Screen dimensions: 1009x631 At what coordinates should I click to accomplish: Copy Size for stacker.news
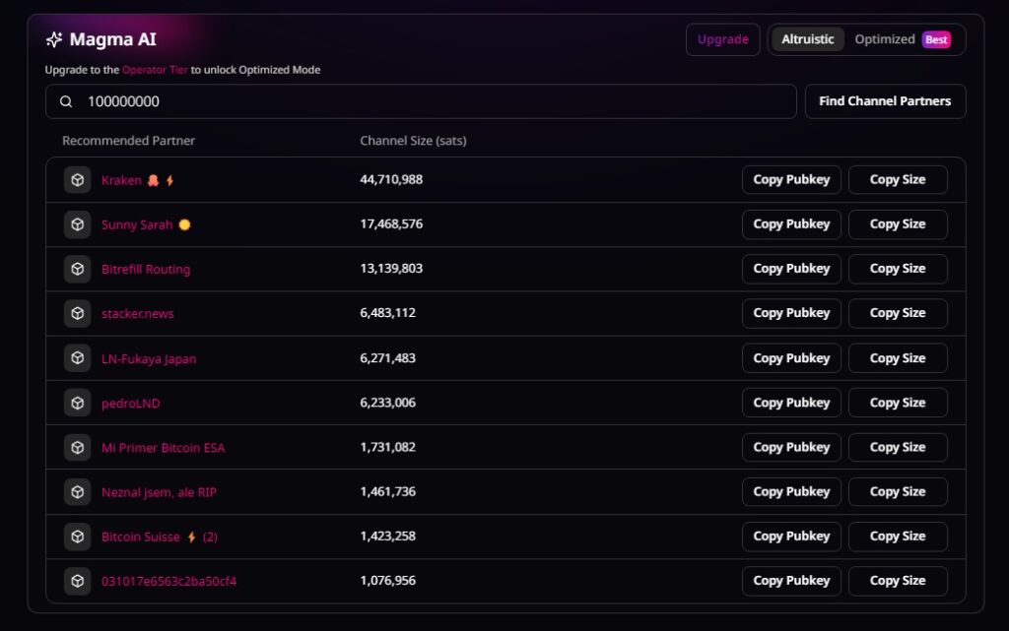pos(898,313)
